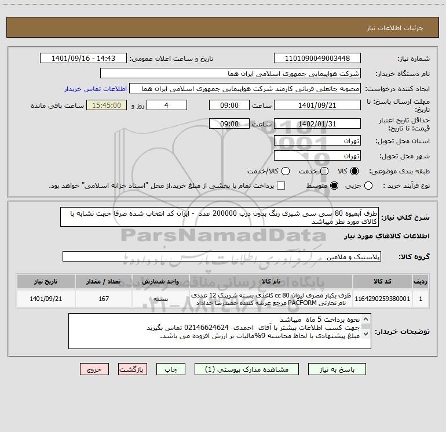Click the کد کالا column header
Image resolution: width=446 pixels, height=432 pixels.
click(382, 281)
